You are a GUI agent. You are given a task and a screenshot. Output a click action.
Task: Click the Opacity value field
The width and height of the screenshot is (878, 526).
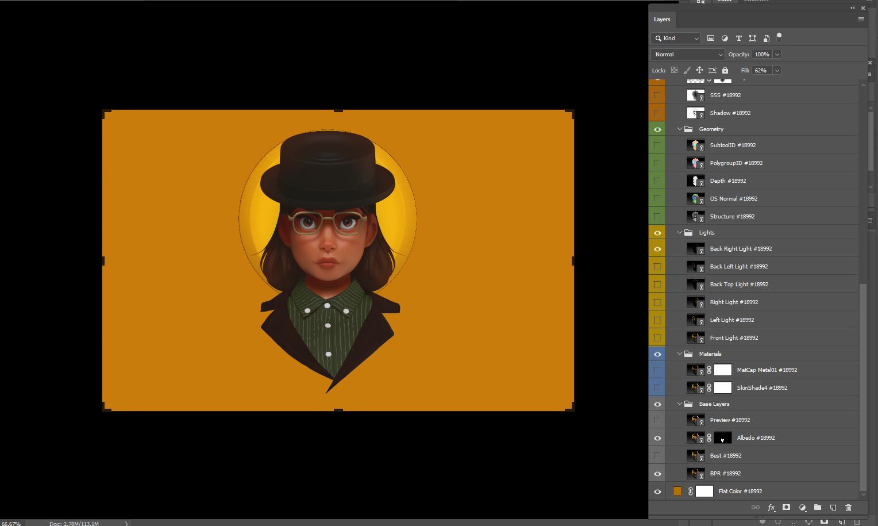click(762, 55)
